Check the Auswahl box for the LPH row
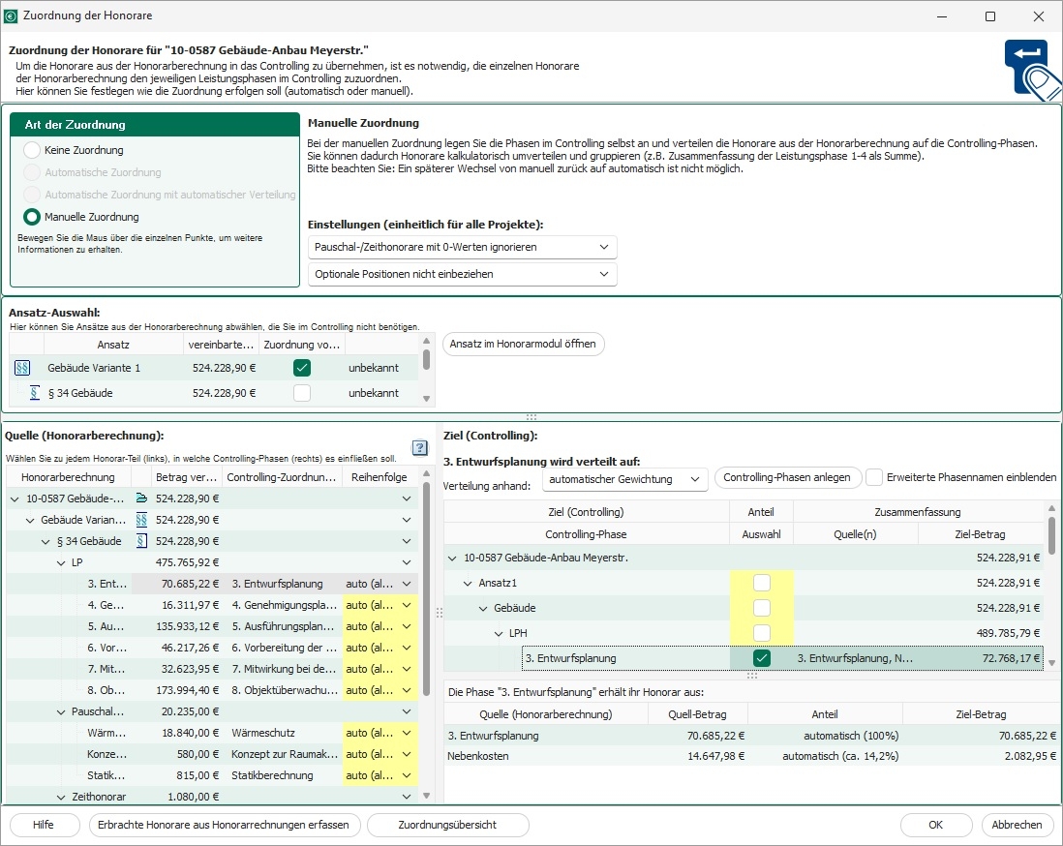Image resolution: width=1063 pixels, height=846 pixels. click(762, 633)
